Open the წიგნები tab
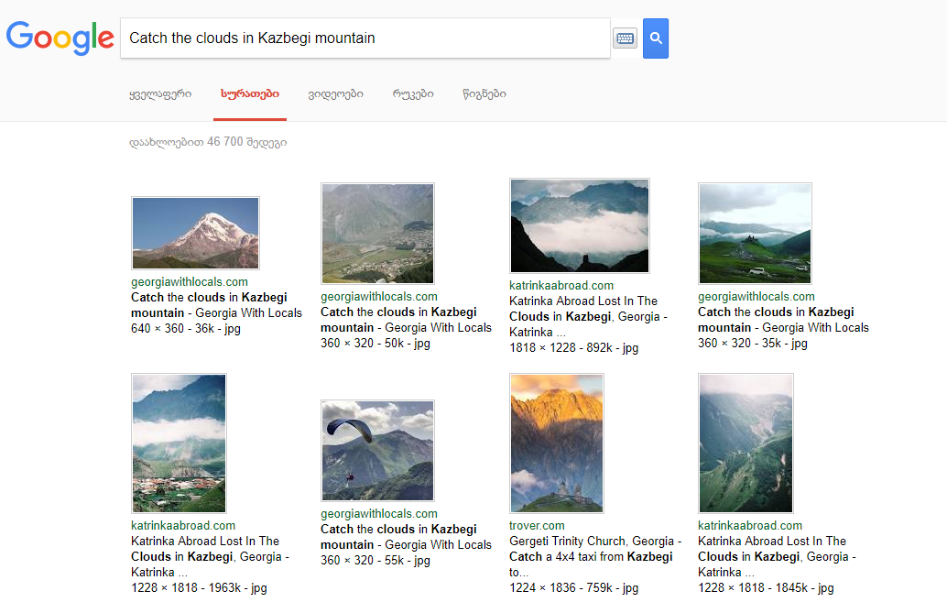947x602 pixels. (x=484, y=93)
